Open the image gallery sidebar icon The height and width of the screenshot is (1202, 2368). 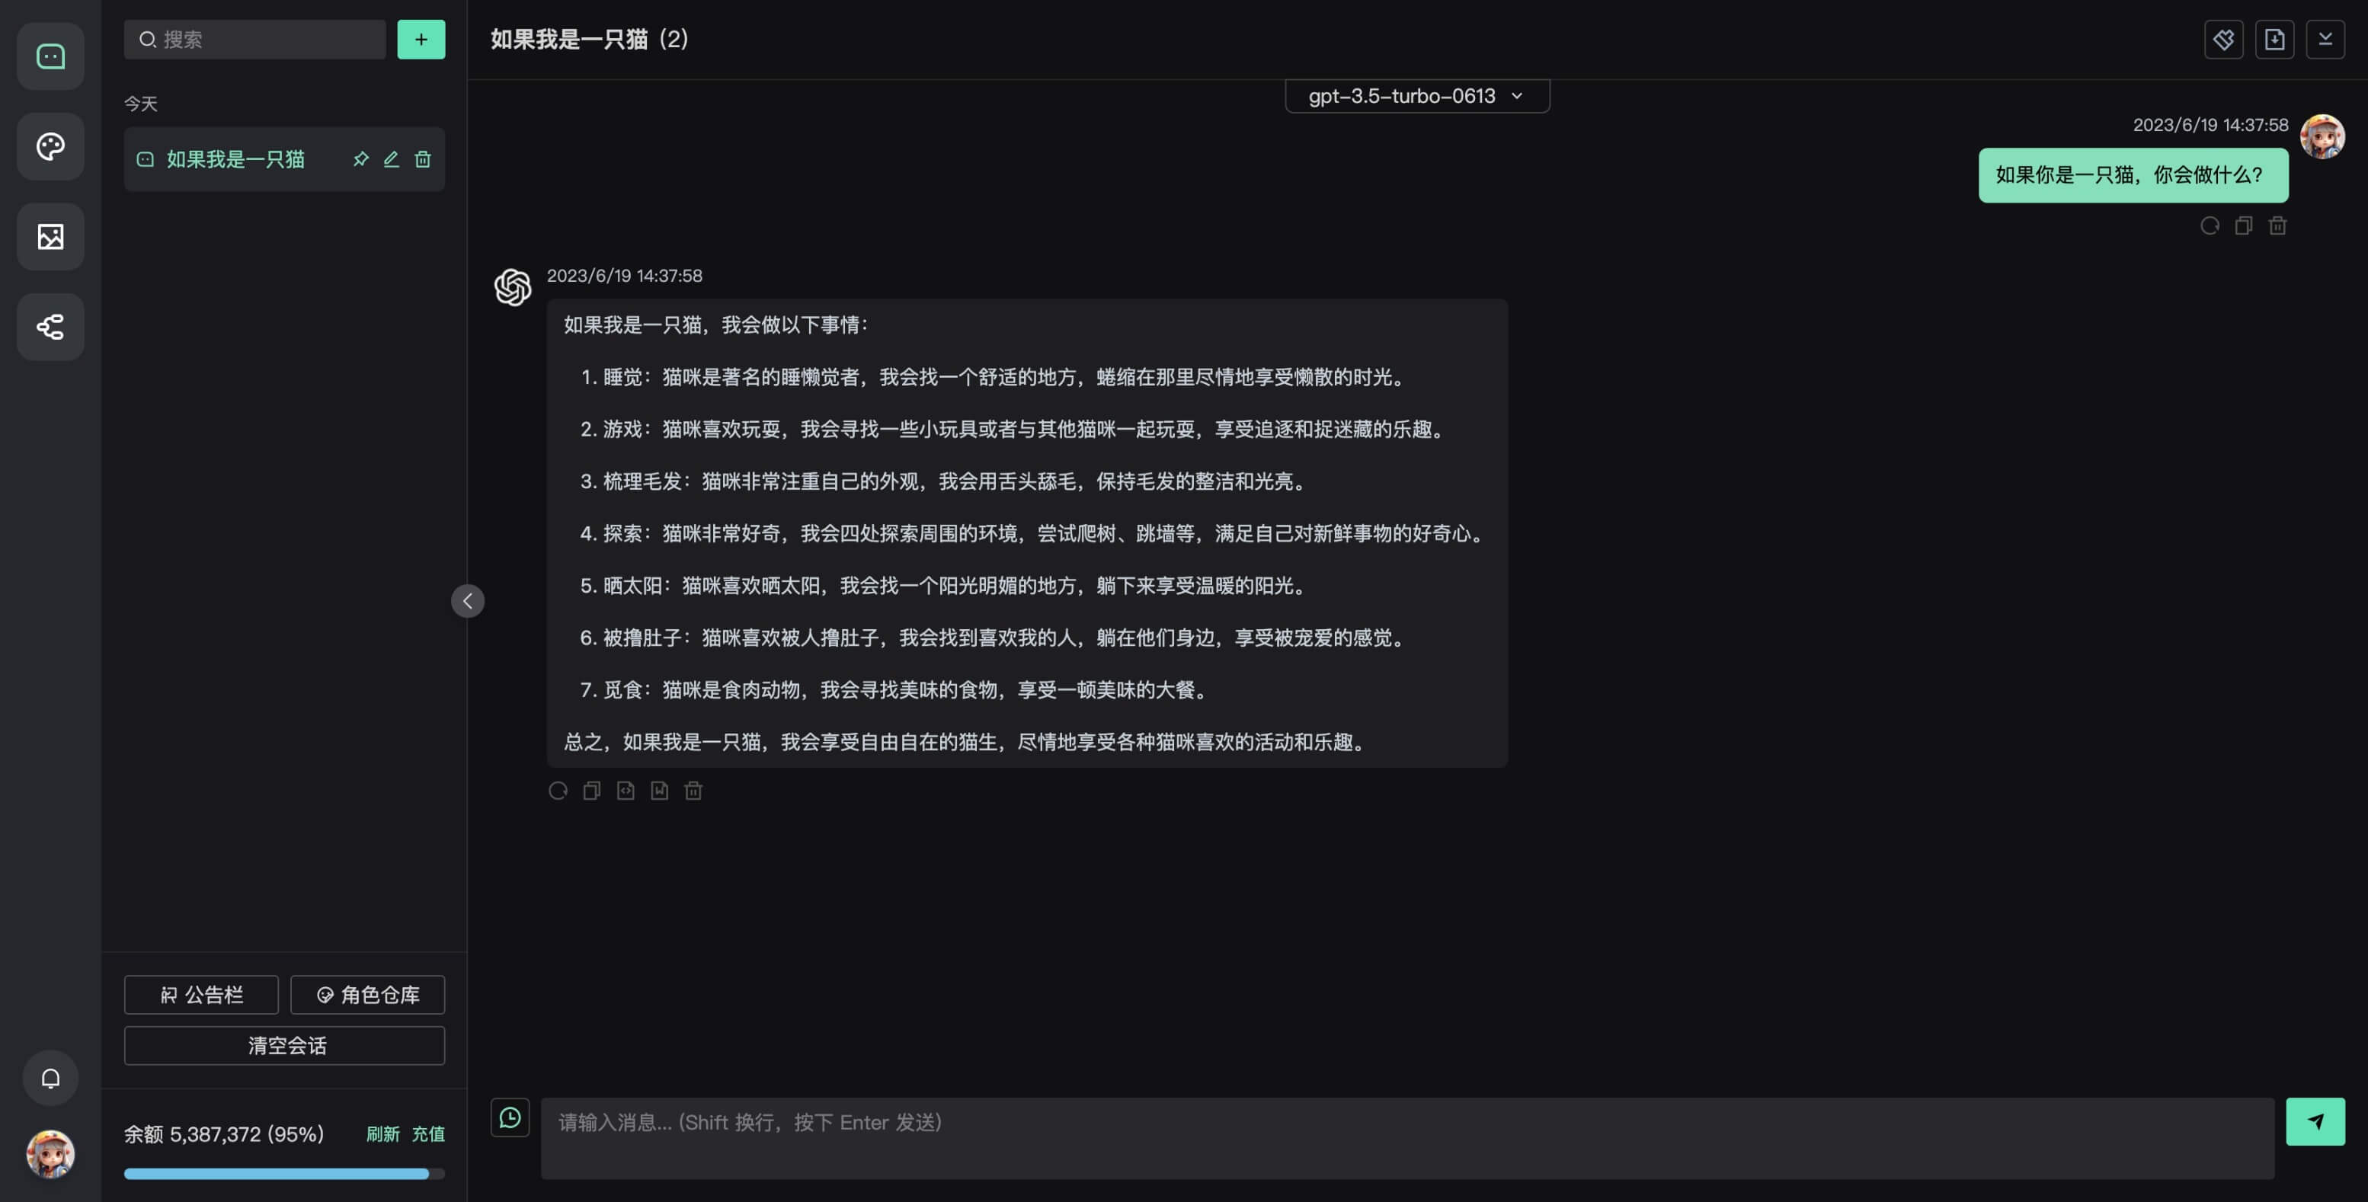(50, 237)
